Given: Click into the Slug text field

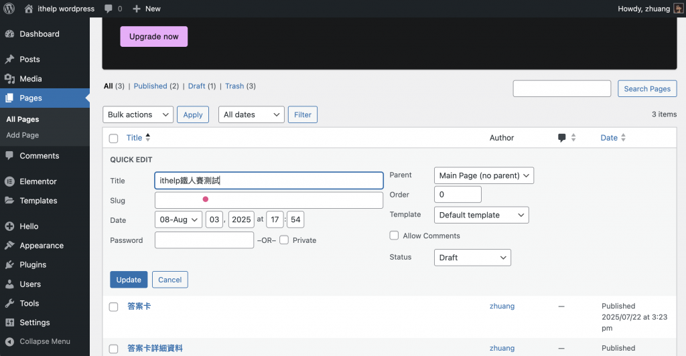Looking at the screenshot, I should click(269, 200).
